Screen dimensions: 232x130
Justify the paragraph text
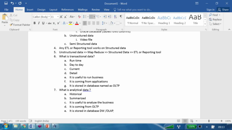tap(98, 23)
